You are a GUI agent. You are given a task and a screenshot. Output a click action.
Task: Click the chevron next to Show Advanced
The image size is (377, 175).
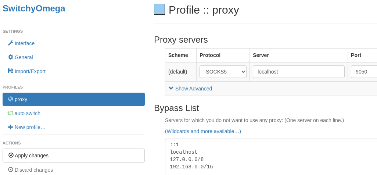[x=171, y=88]
